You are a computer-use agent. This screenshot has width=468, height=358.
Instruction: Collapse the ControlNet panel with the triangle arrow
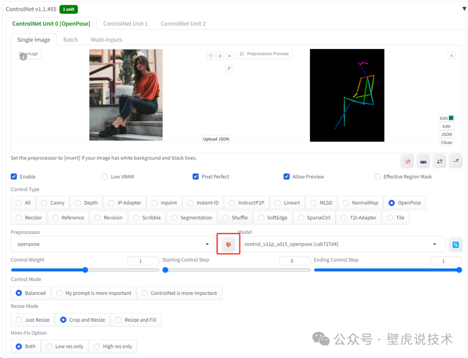tap(464, 9)
